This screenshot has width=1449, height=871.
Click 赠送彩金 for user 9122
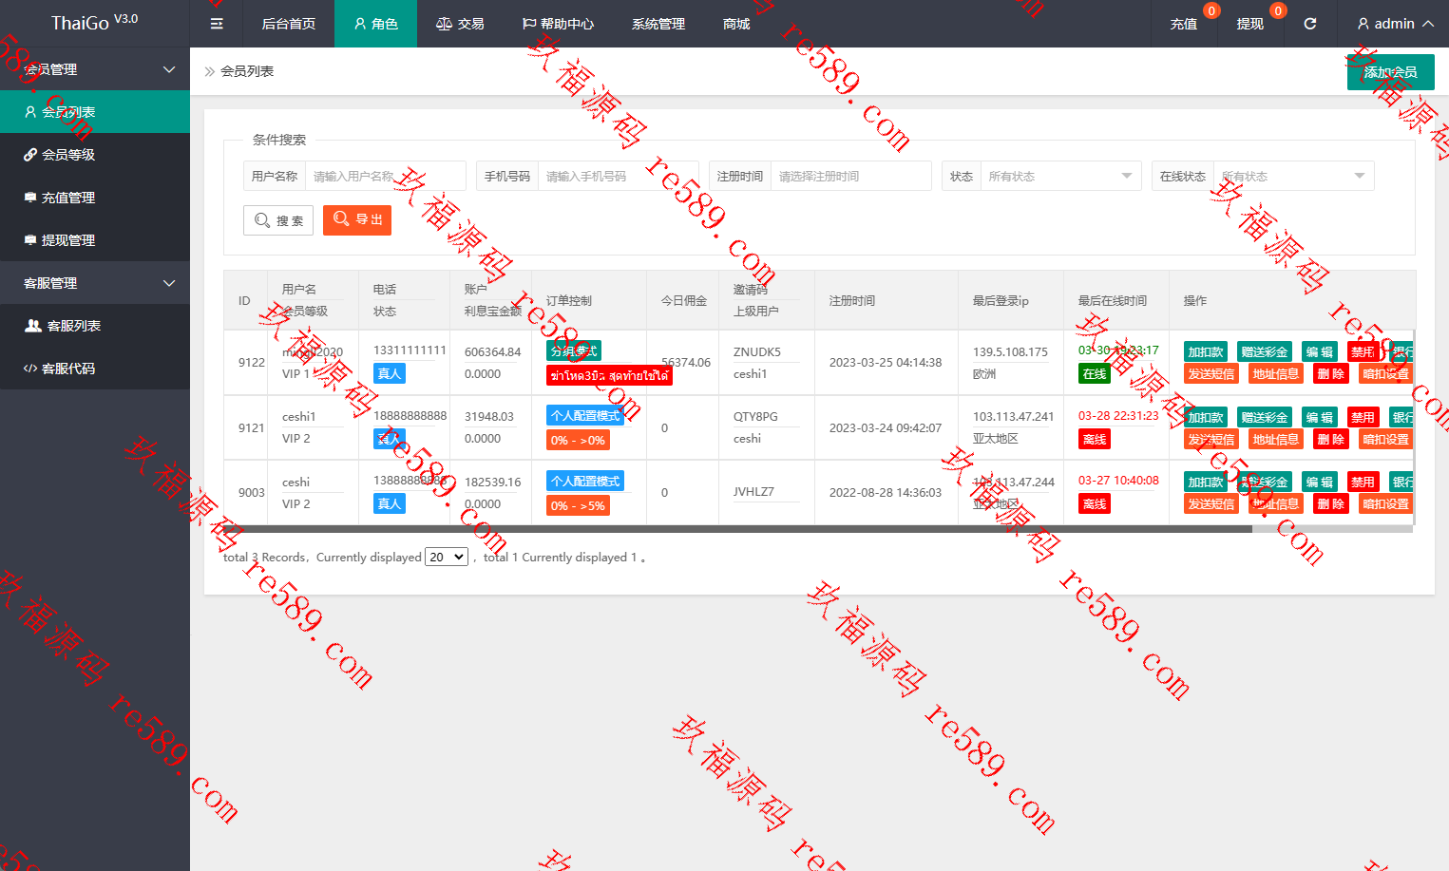tap(1265, 351)
